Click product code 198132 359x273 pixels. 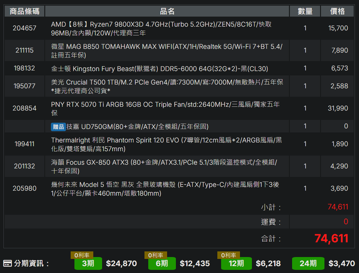click(24, 68)
